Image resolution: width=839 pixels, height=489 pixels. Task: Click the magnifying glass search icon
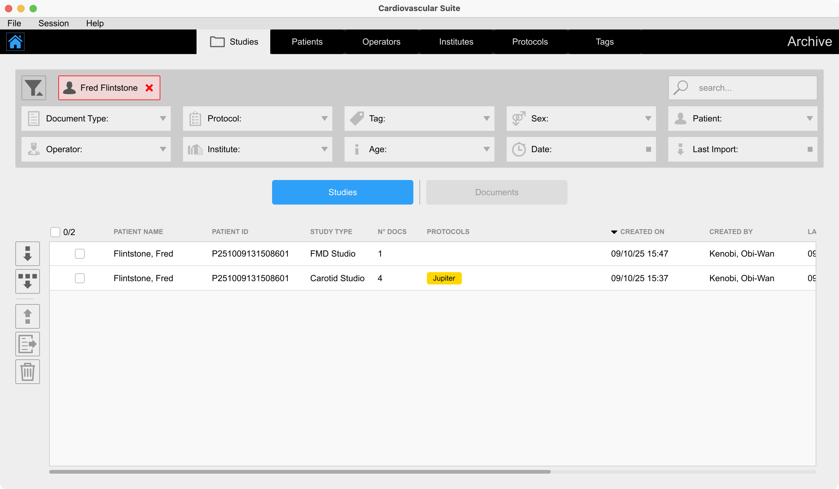click(x=681, y=88)
